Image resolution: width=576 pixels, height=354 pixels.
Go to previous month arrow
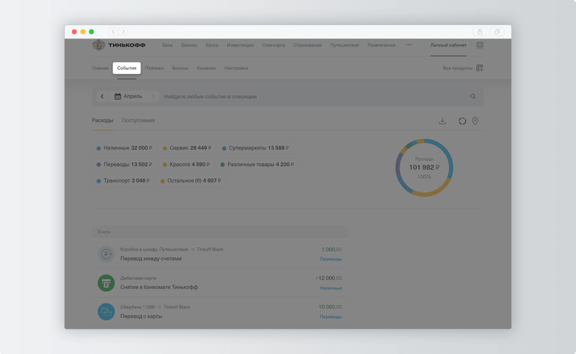point(102,96)
